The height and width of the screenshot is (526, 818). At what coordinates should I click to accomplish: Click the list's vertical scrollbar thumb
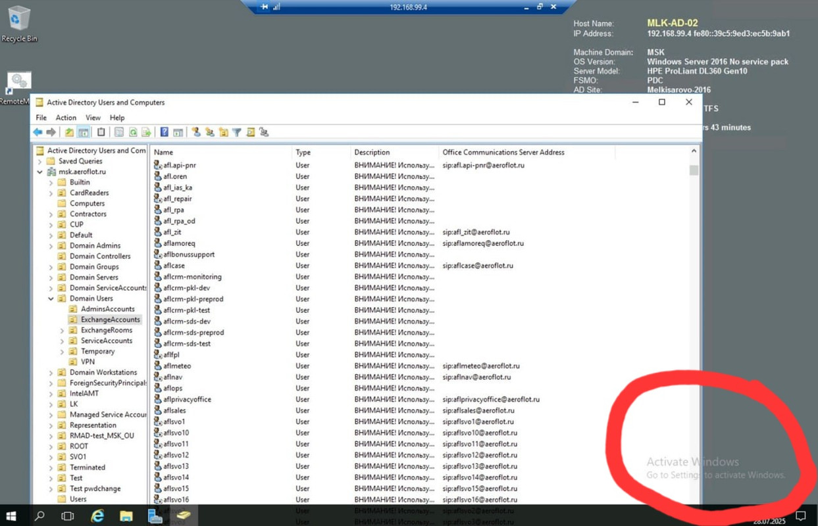[x=694, y=170]
